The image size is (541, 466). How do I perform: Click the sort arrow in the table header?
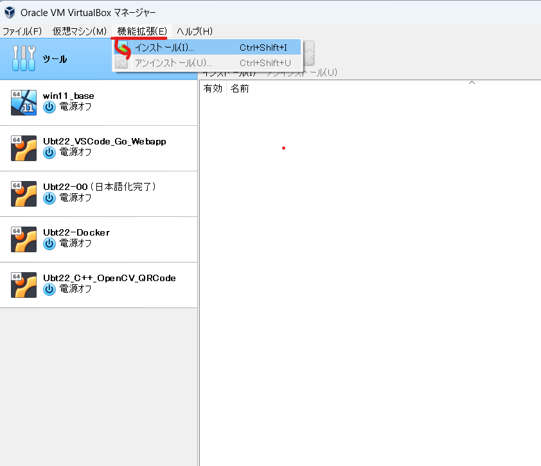[472, 83]
